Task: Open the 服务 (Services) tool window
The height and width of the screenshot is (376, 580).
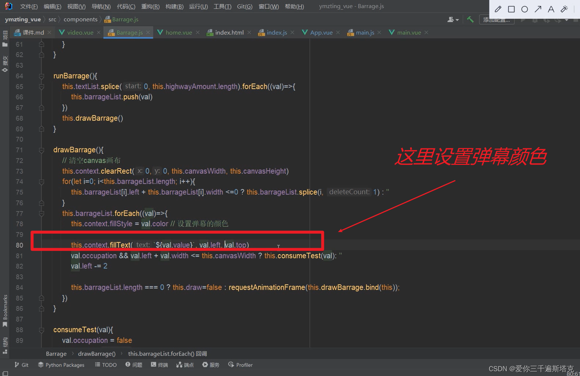Action: (x=211, y=365)
